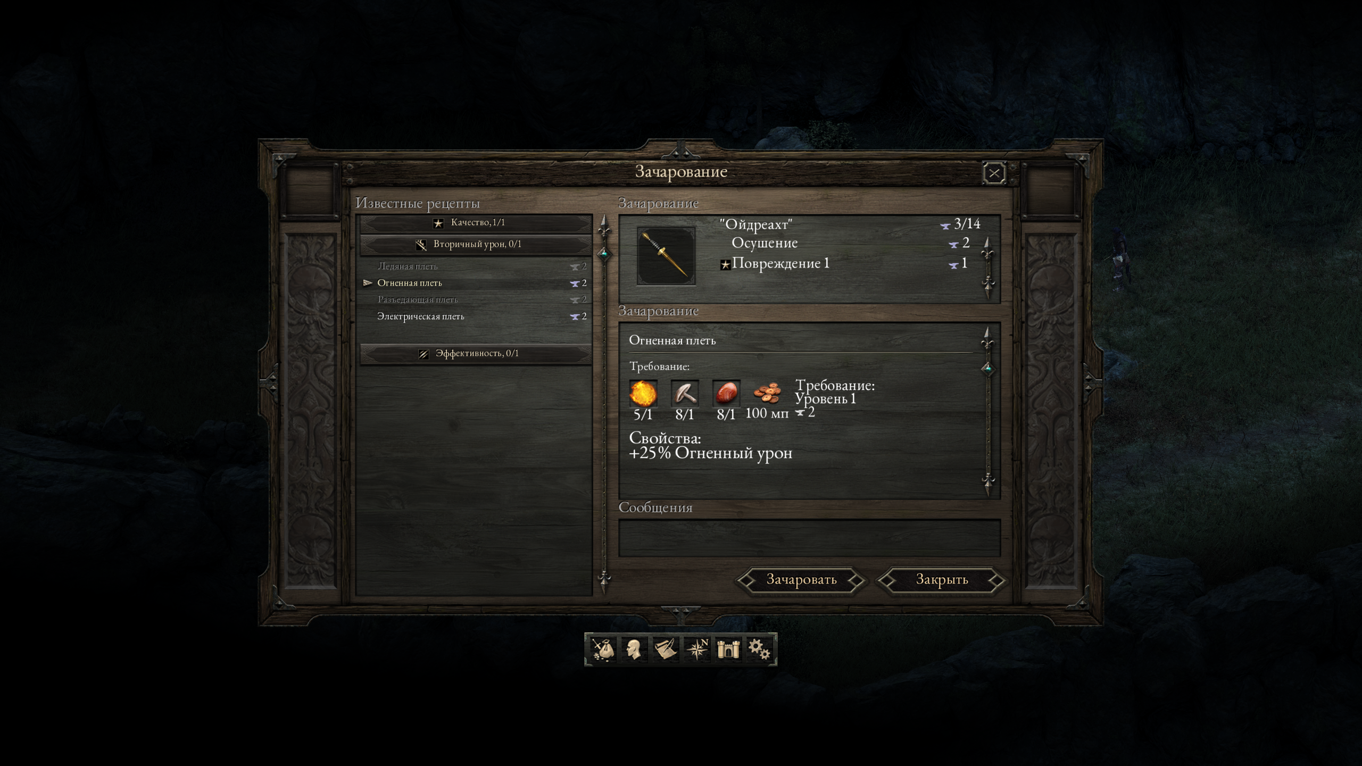Open the character sheet head icon
The width and height of the screenshot is (1362, 766).
coord(634,650)
